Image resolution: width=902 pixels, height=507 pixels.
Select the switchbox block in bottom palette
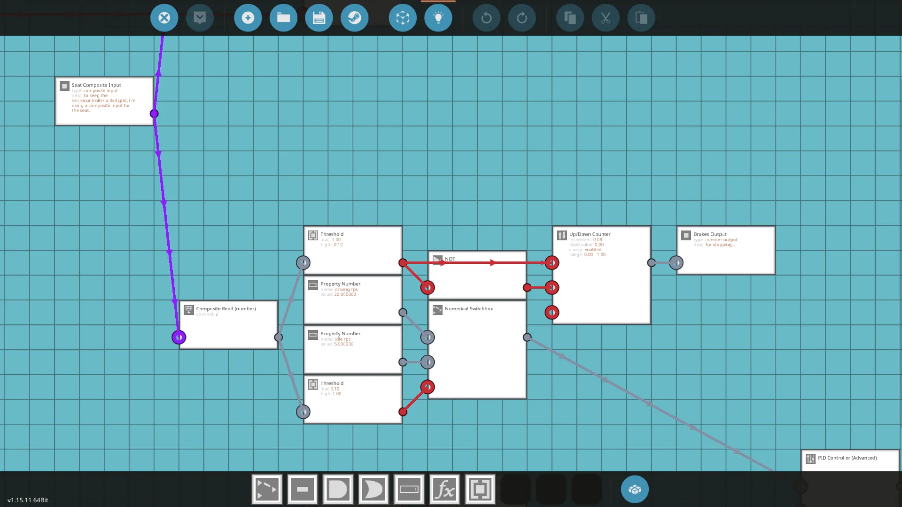pos(267,489)
